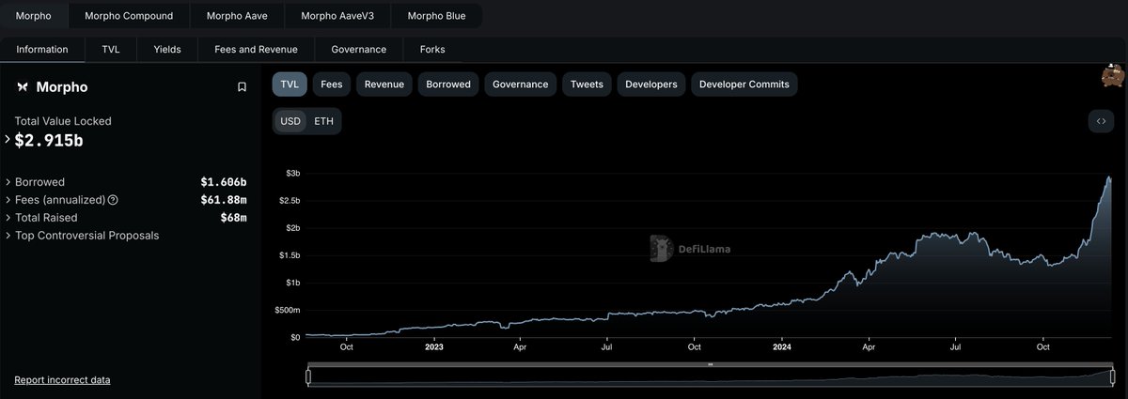The height and width of the screenshot is (399, 1128).
Task: Open the TVL section tab
Action: point(111,49)
